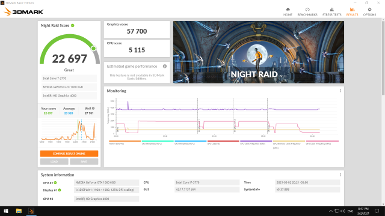
Task: Open the taskbar clock and date
Action: point(363,211)
